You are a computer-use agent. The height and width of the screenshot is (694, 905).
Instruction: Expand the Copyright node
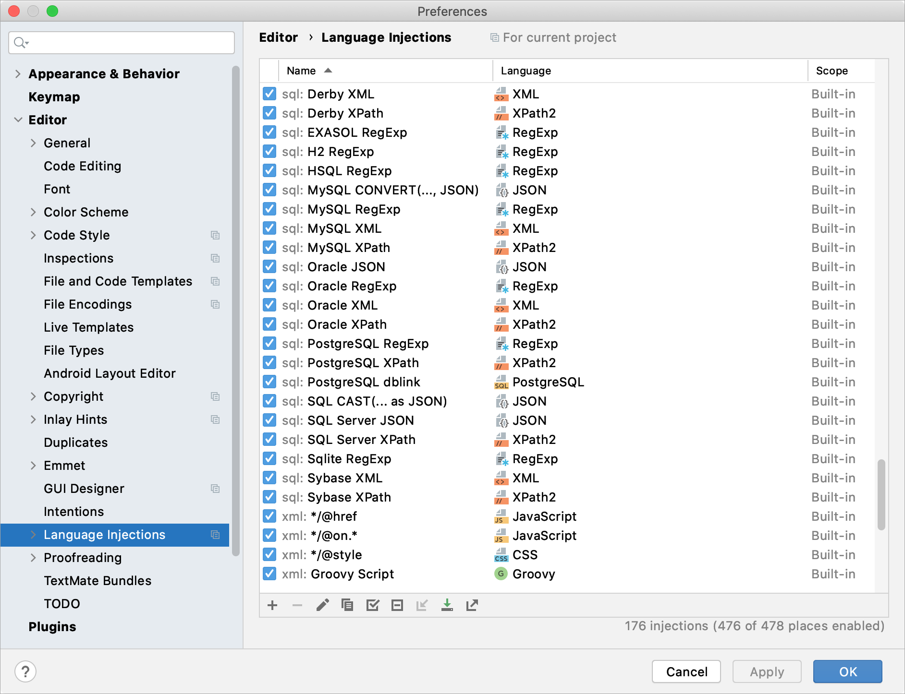tap(33, 396)
